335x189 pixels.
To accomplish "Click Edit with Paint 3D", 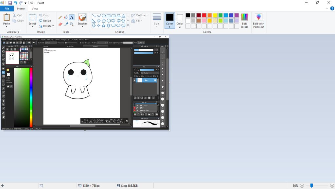I will (258, 21).
